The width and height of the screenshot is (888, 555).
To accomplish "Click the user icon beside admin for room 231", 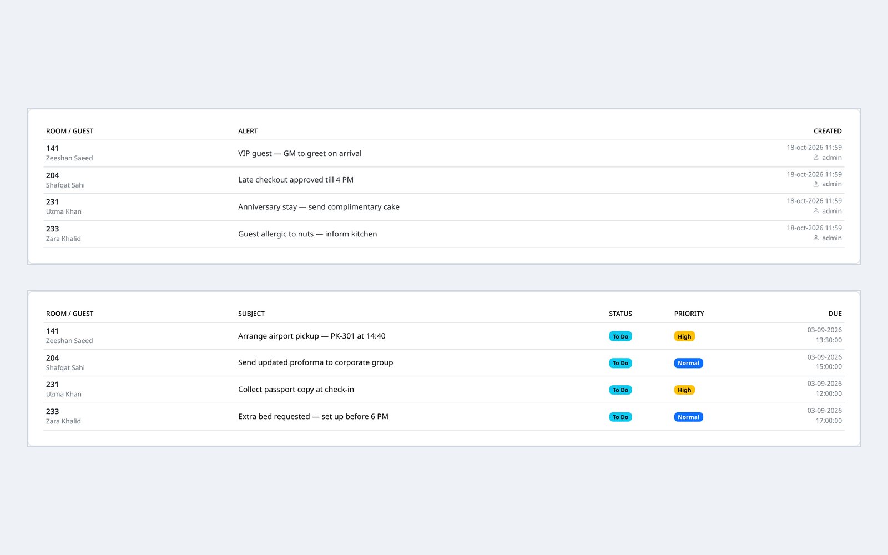I will 816,211.
